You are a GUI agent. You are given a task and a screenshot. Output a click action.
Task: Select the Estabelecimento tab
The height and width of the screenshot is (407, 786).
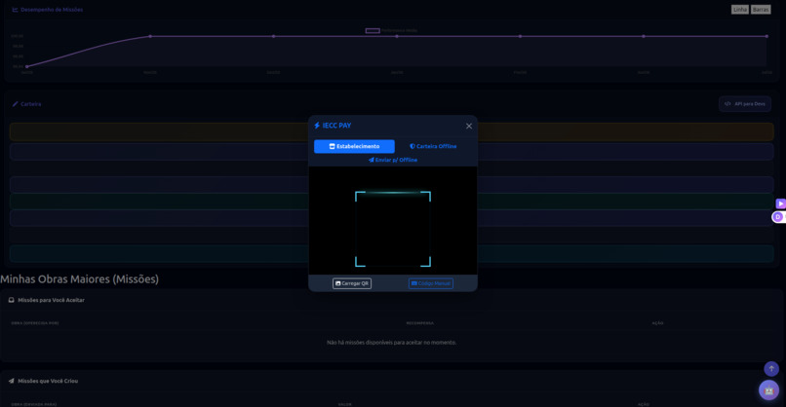[x=354, y=146]
